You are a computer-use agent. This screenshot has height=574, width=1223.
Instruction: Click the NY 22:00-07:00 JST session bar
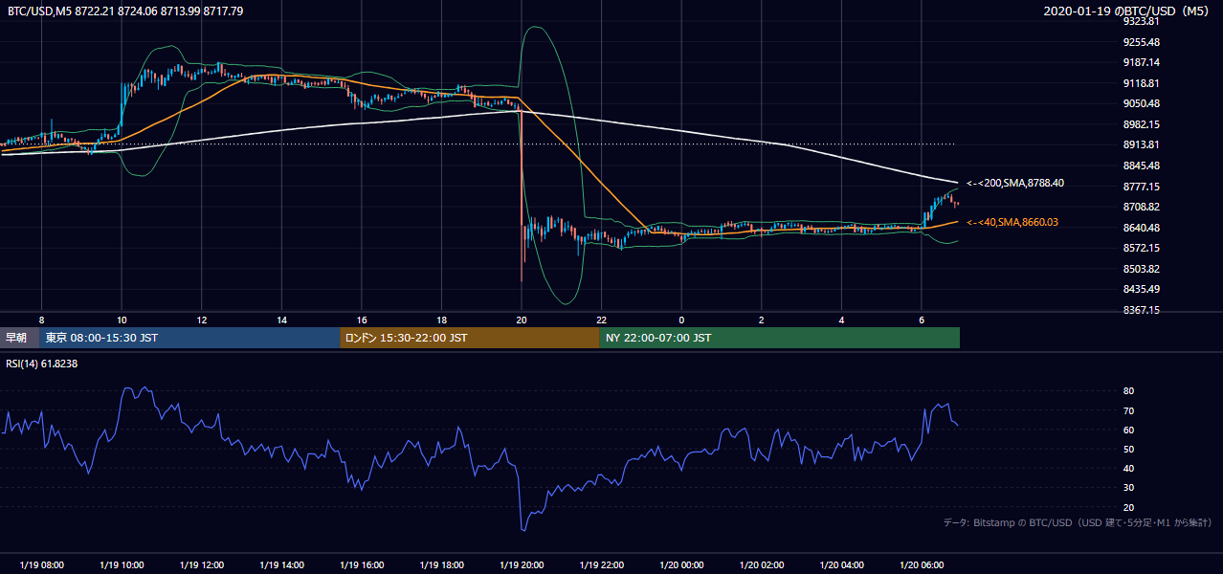(780, 338)
